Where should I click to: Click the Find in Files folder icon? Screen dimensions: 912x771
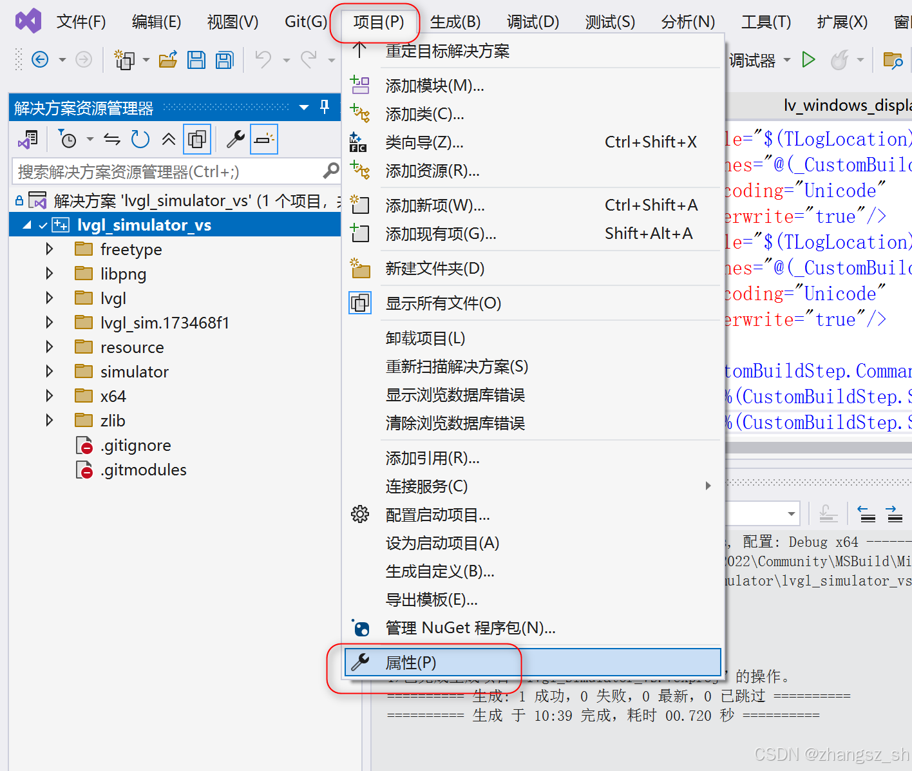(893, 60)
